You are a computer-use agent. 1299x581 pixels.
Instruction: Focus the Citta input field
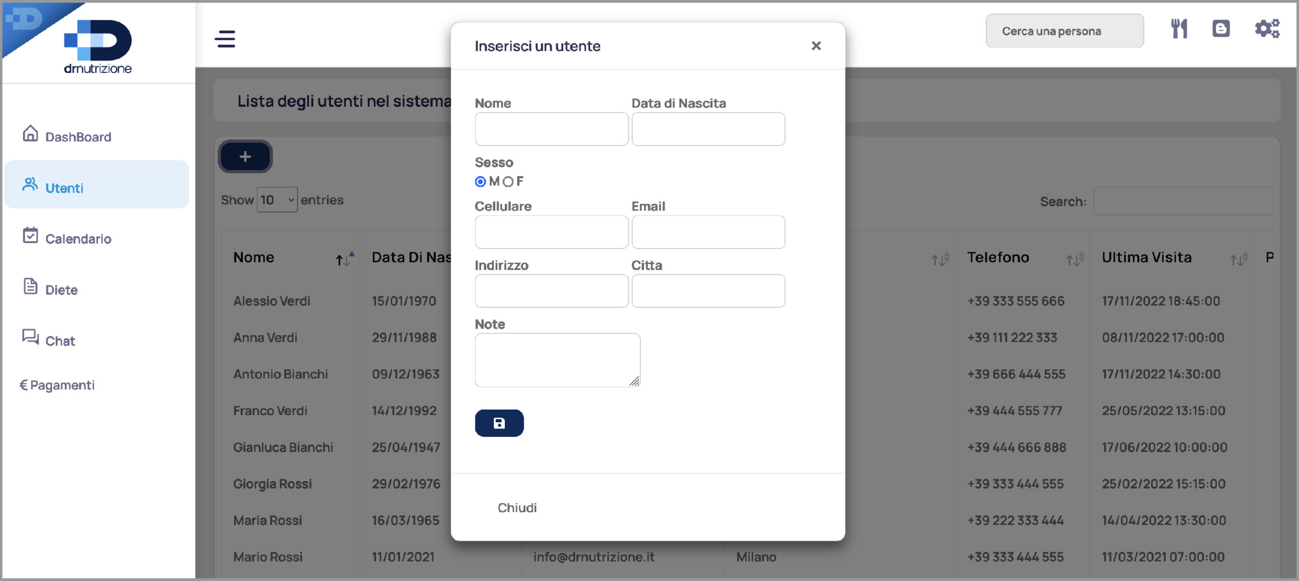coord(708,291)
